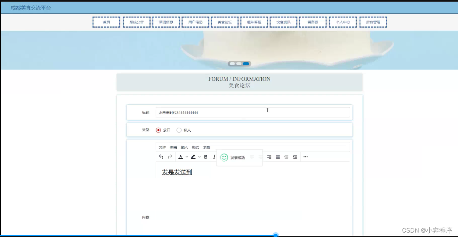Click the 标题 input field
Screen dimensions: 458x237
[253, 113]
